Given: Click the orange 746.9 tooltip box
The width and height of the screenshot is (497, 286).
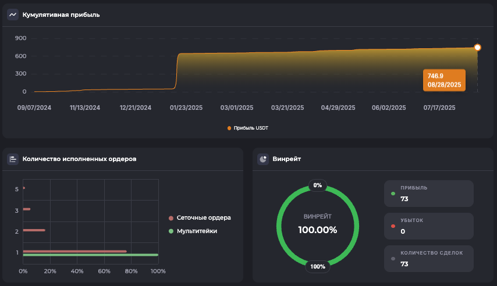Looking at the screenshot, I should [x=444, y=80].
